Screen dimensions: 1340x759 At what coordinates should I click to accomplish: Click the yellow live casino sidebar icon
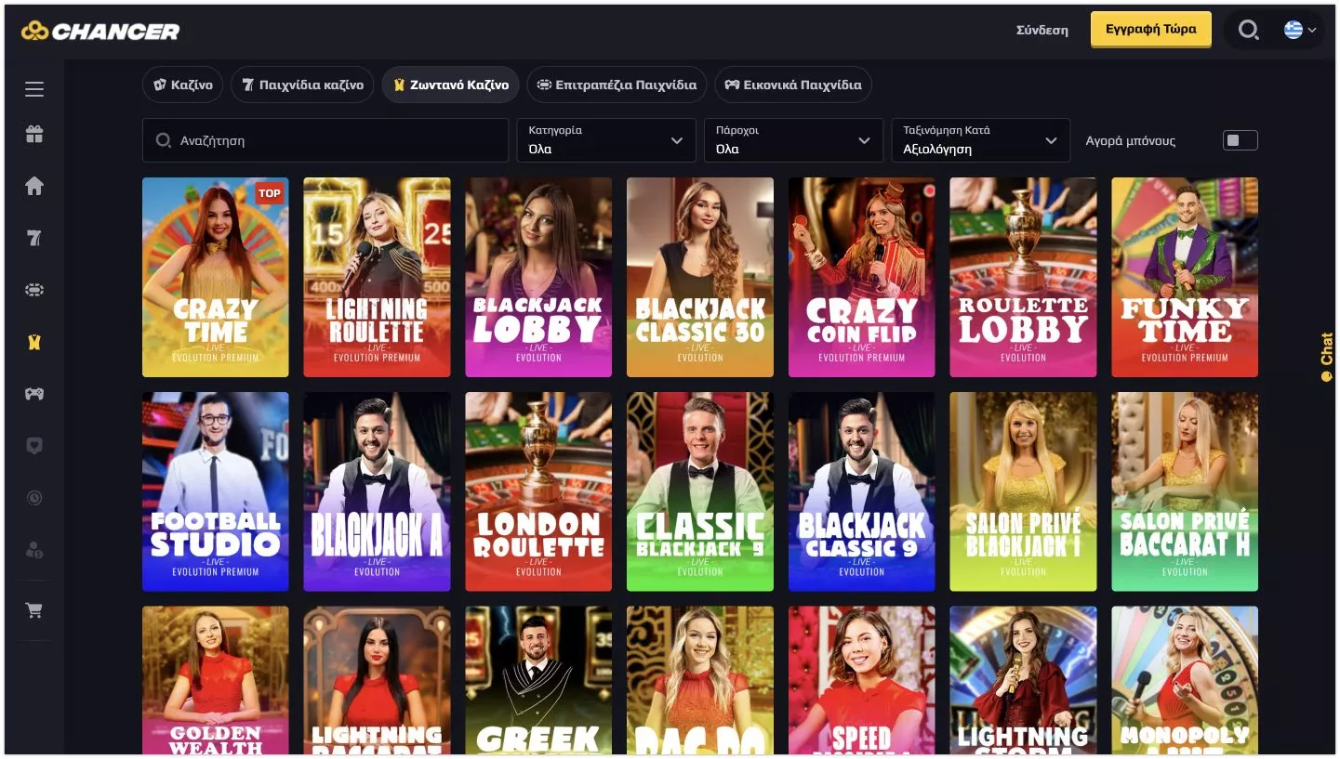[x=34, y=342]
